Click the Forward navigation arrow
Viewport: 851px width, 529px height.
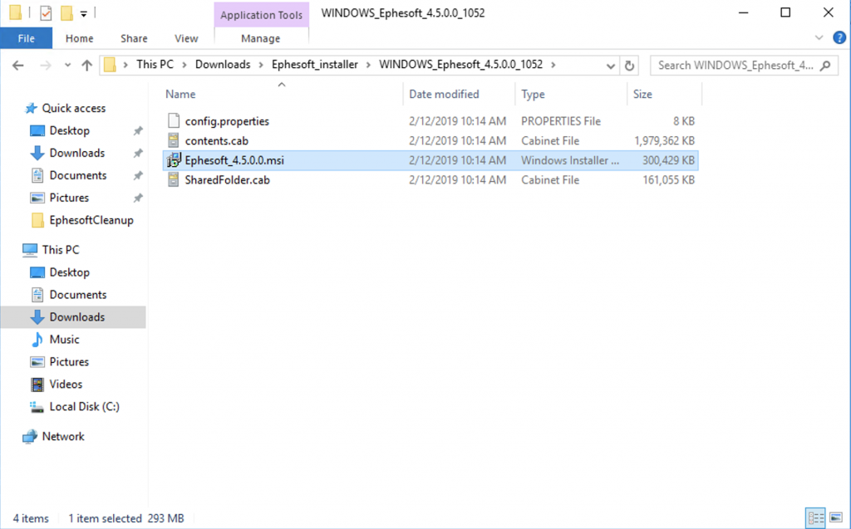click(46, 66)
